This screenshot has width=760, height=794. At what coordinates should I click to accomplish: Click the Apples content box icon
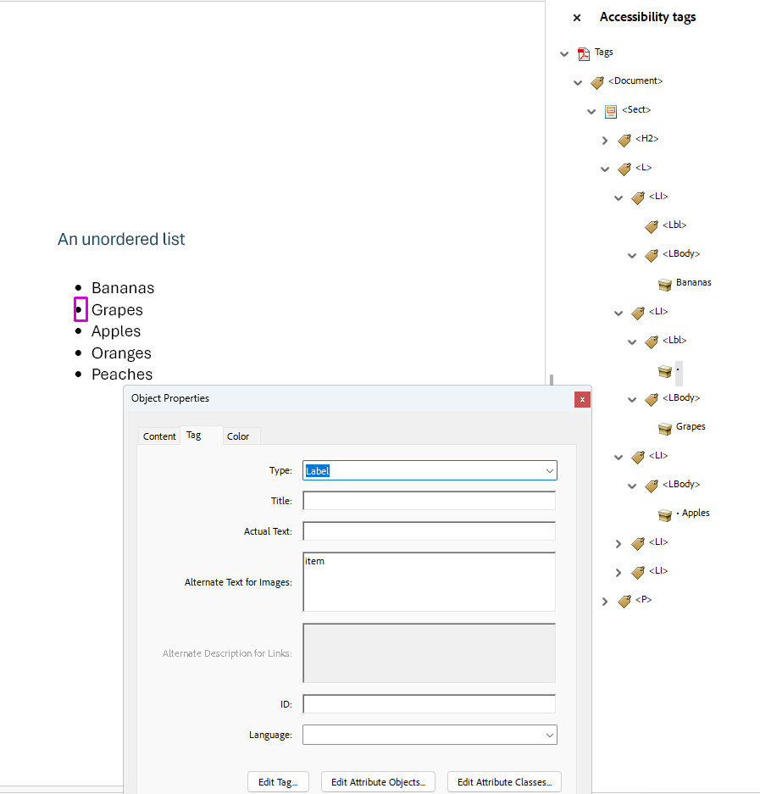coord(664,513)
